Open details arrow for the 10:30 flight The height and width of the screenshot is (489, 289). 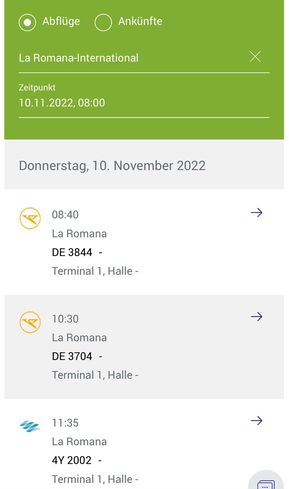(x=256, y=317)
